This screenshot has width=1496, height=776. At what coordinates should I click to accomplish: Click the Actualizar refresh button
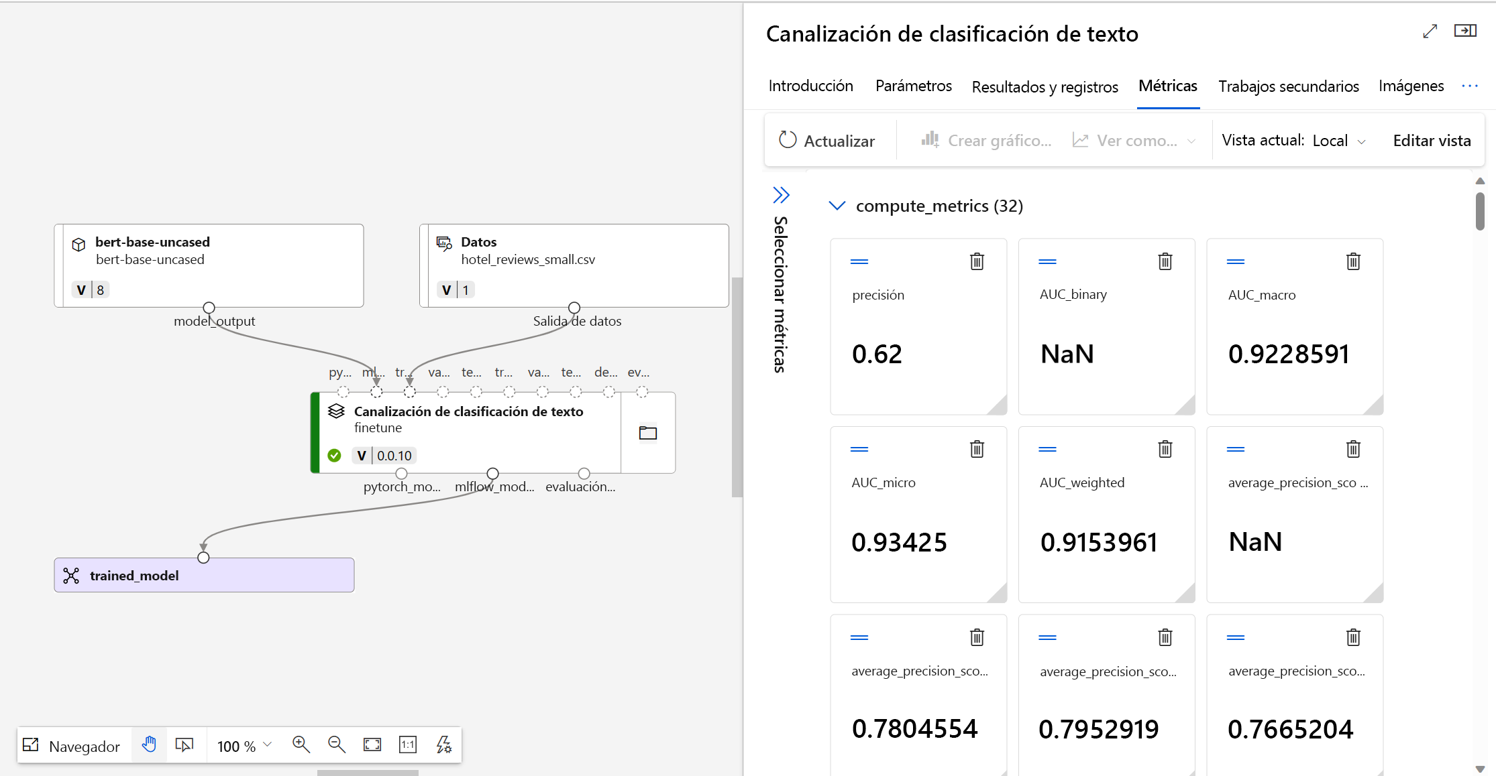pos(826,141)
